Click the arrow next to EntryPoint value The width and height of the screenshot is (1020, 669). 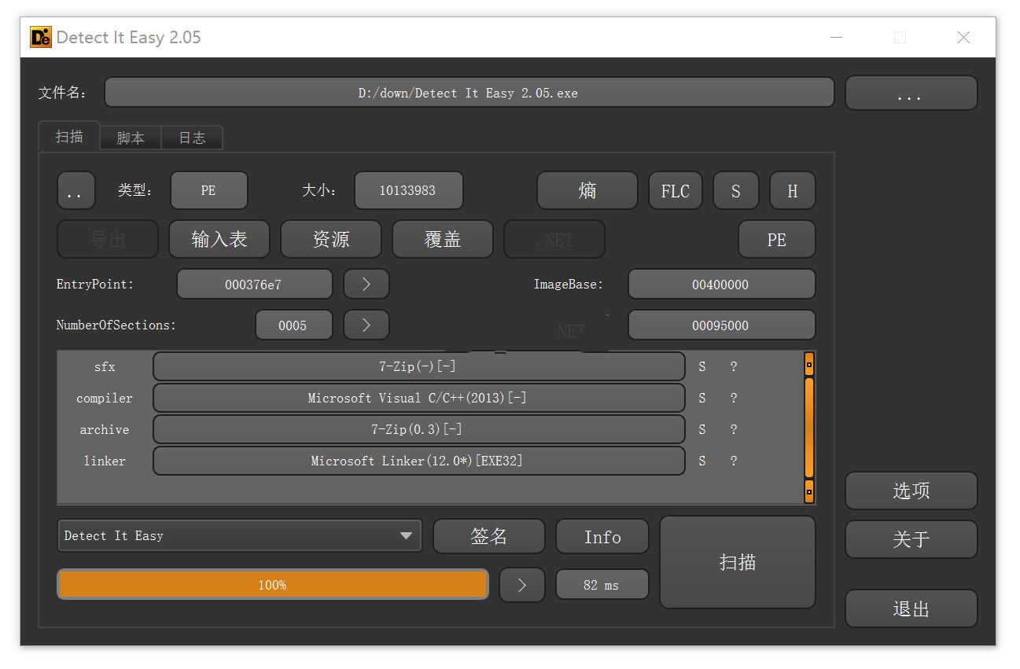[x=366, y=285]
